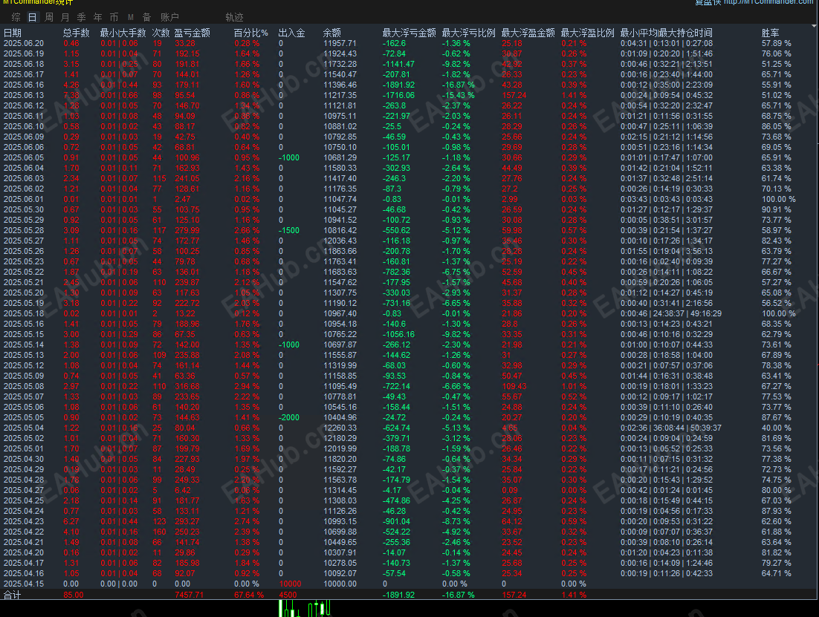Click the -9.82 % drawdown on 2025.06.18
This screenshot has height=617, width=819.
(456, 64)
